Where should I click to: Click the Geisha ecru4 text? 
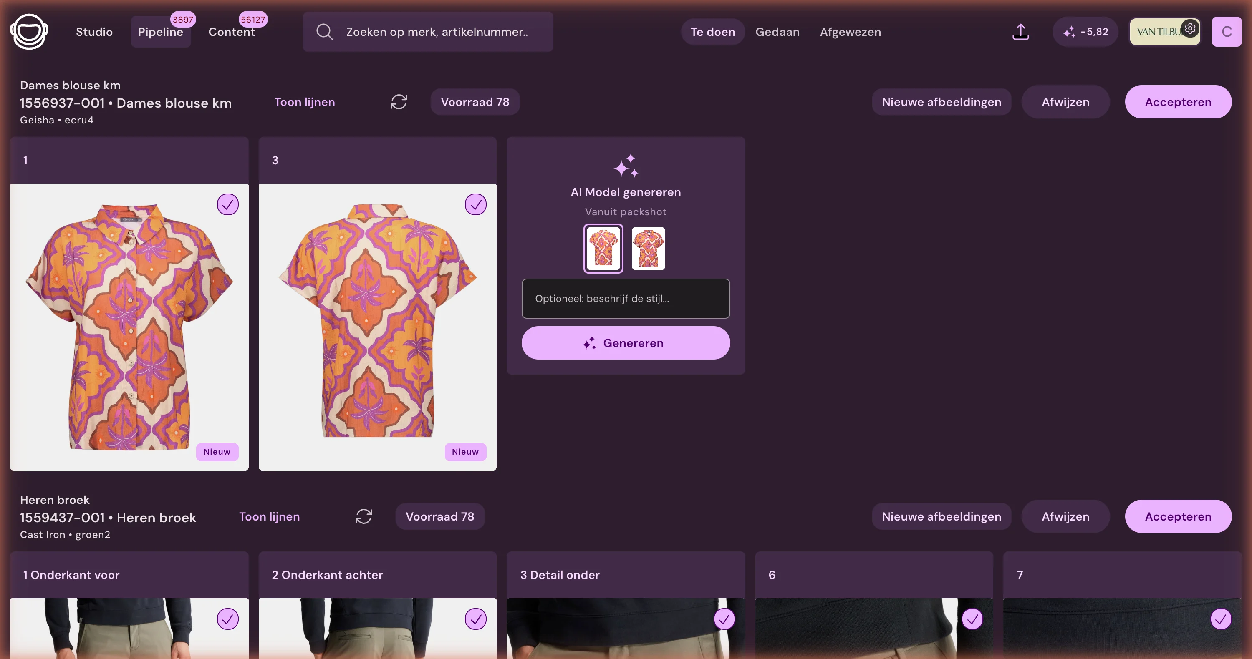pyautogui.click(x=57, y=120)
